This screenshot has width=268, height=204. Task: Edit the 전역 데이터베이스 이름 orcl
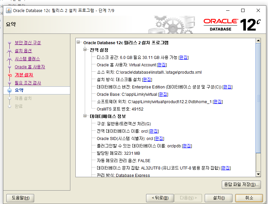click(154, 131)
